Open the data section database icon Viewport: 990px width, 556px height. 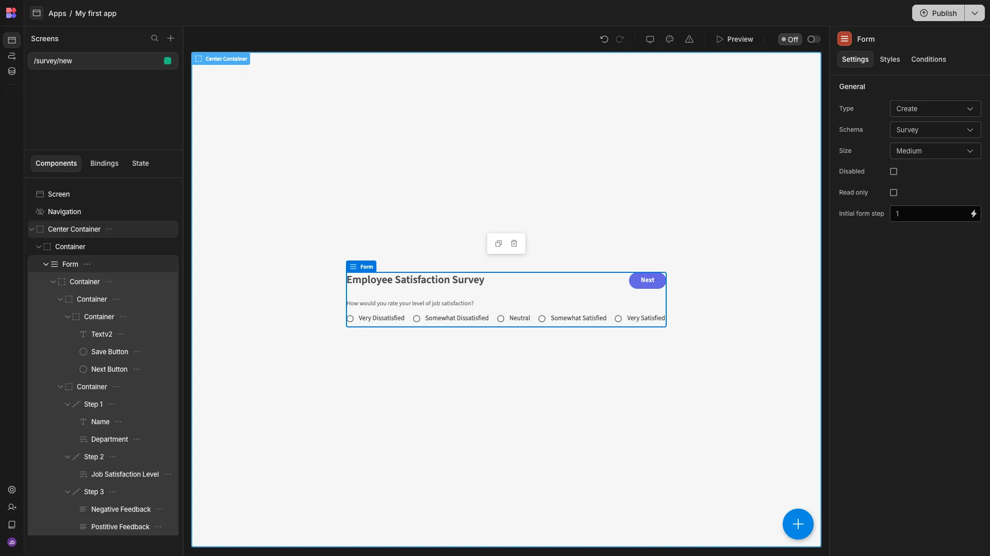tap(12, 72)
